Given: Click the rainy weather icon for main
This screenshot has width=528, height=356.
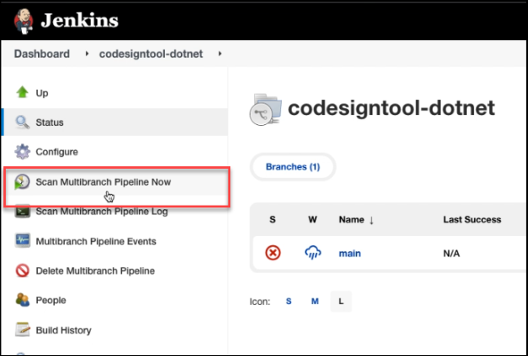Looking at the screenshot, I should pyautogui.click(x=313, y=252).
